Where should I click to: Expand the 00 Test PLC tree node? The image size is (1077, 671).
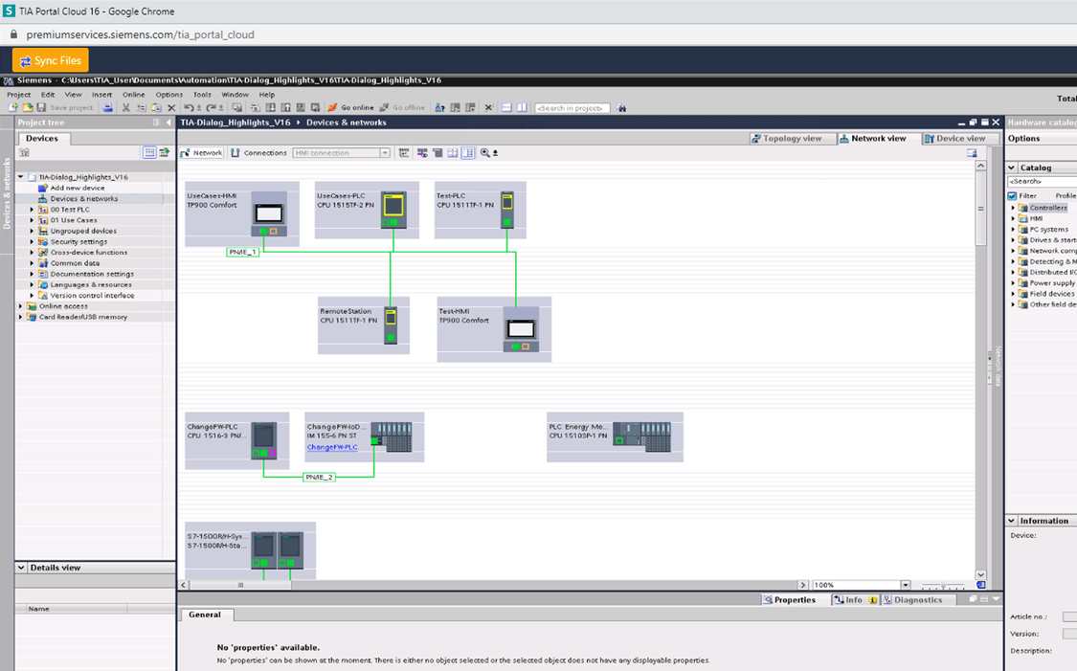pyautogui.click(x=32, y=210)
